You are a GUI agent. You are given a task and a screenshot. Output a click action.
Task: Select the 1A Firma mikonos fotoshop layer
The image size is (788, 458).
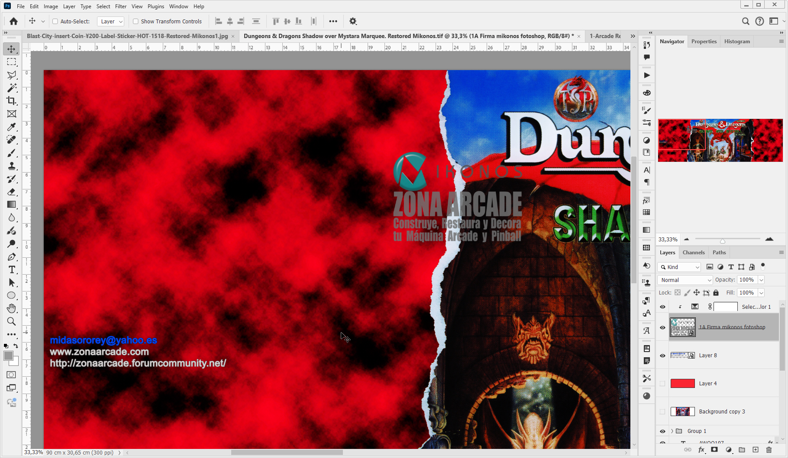[732, 327]
